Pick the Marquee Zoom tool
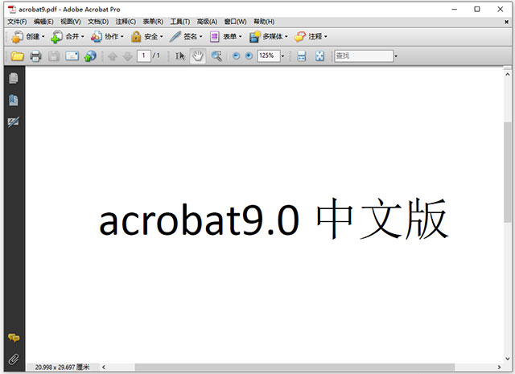 coord(216,56)
